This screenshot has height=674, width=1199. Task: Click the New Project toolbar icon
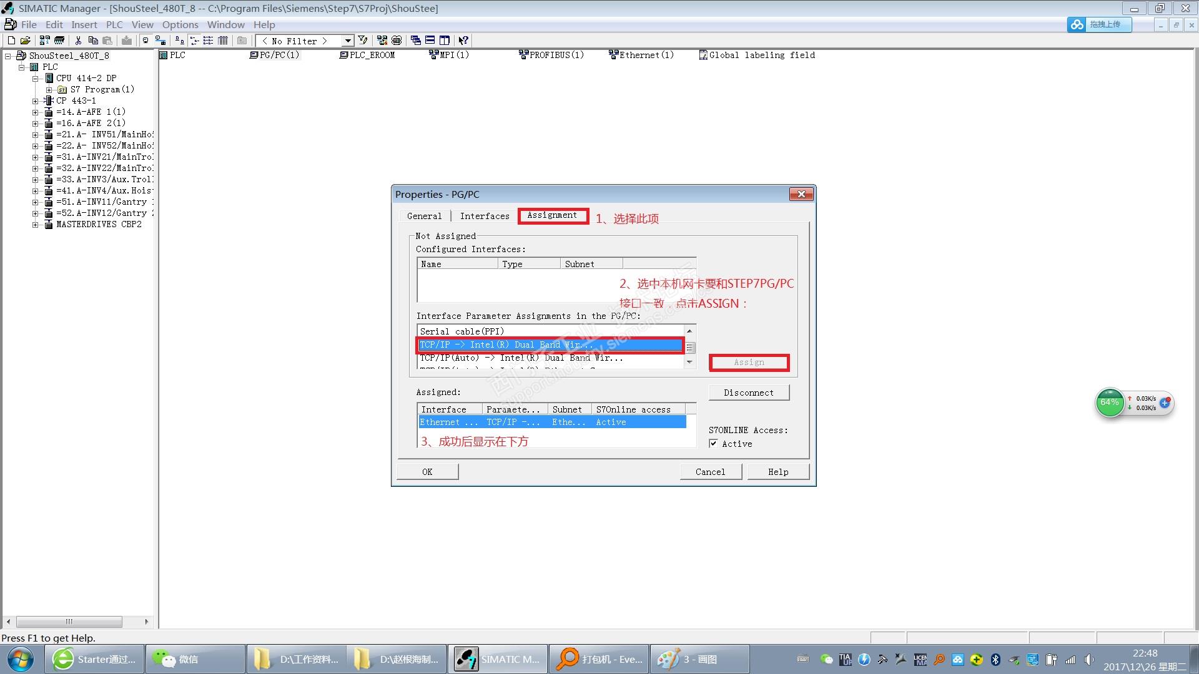11,41
